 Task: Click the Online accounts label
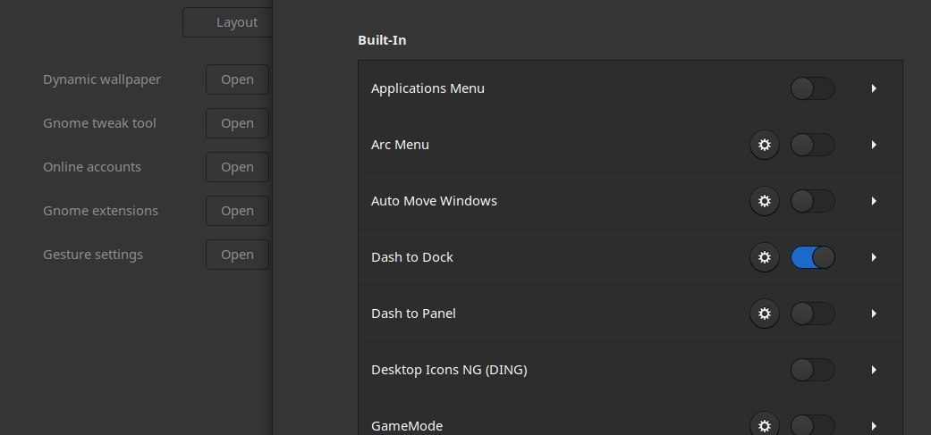(x=92, y=167)
